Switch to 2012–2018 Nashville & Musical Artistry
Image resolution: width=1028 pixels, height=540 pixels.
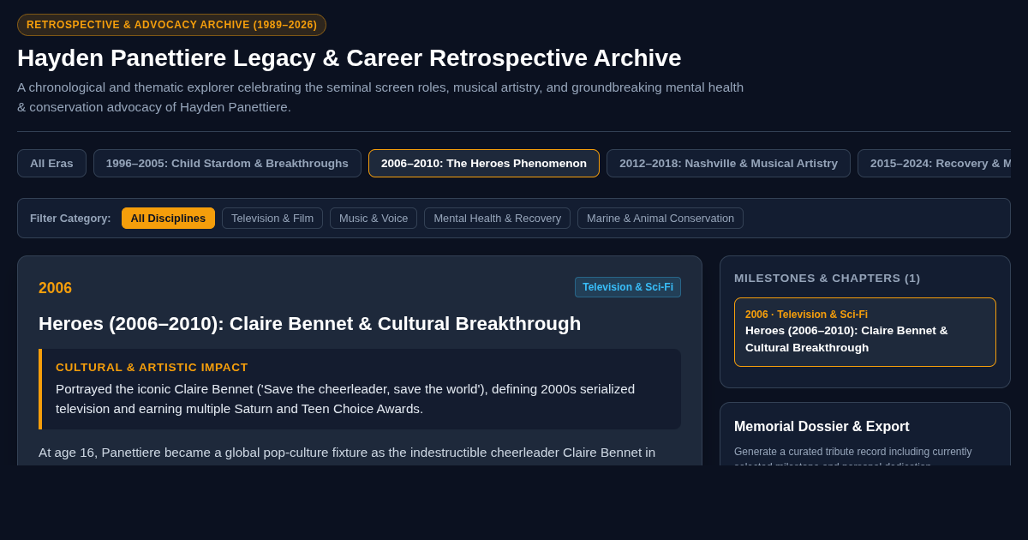[728, 163]
